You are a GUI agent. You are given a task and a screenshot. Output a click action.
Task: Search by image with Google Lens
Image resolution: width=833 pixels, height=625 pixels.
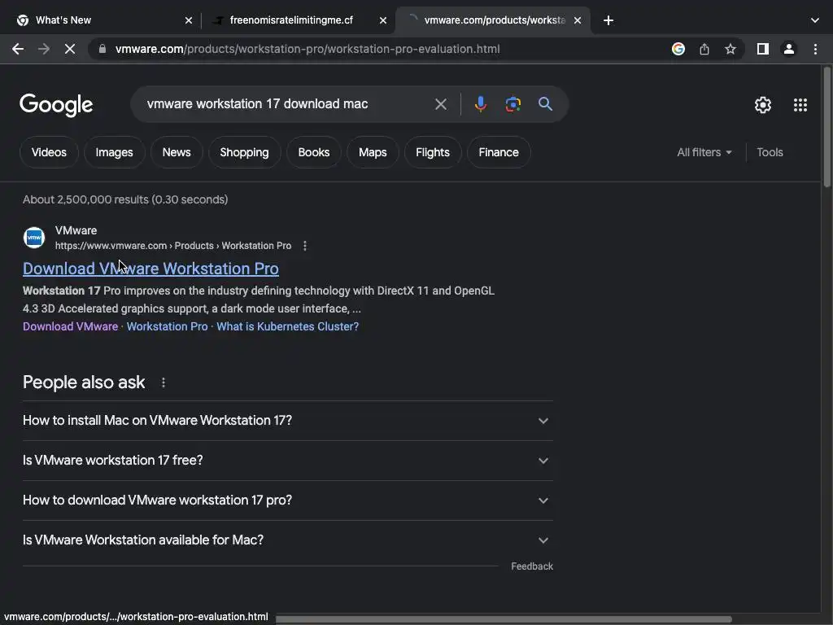[512, 104]
